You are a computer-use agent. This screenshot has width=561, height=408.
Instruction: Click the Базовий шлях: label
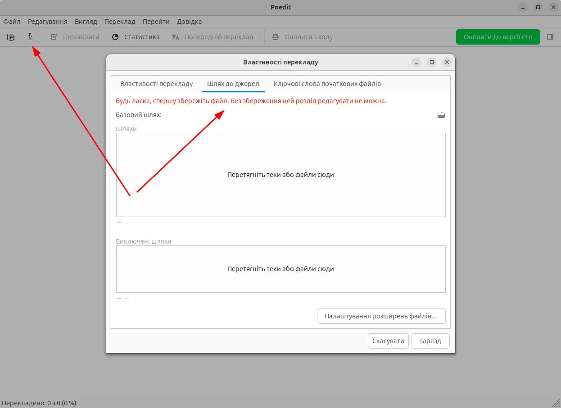(x=139, y=115)
